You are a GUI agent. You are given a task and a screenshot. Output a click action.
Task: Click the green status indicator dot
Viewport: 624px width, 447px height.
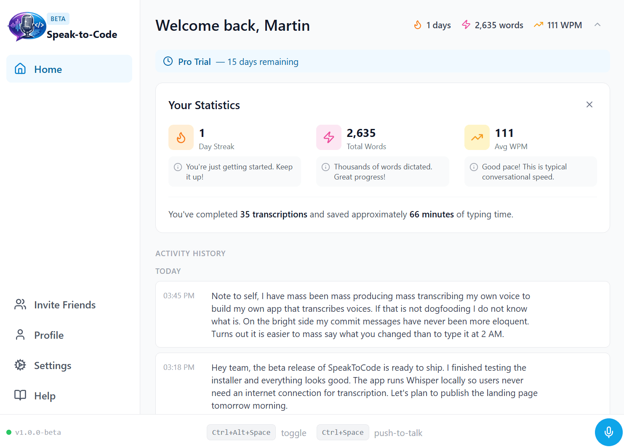tap(9, 432)
